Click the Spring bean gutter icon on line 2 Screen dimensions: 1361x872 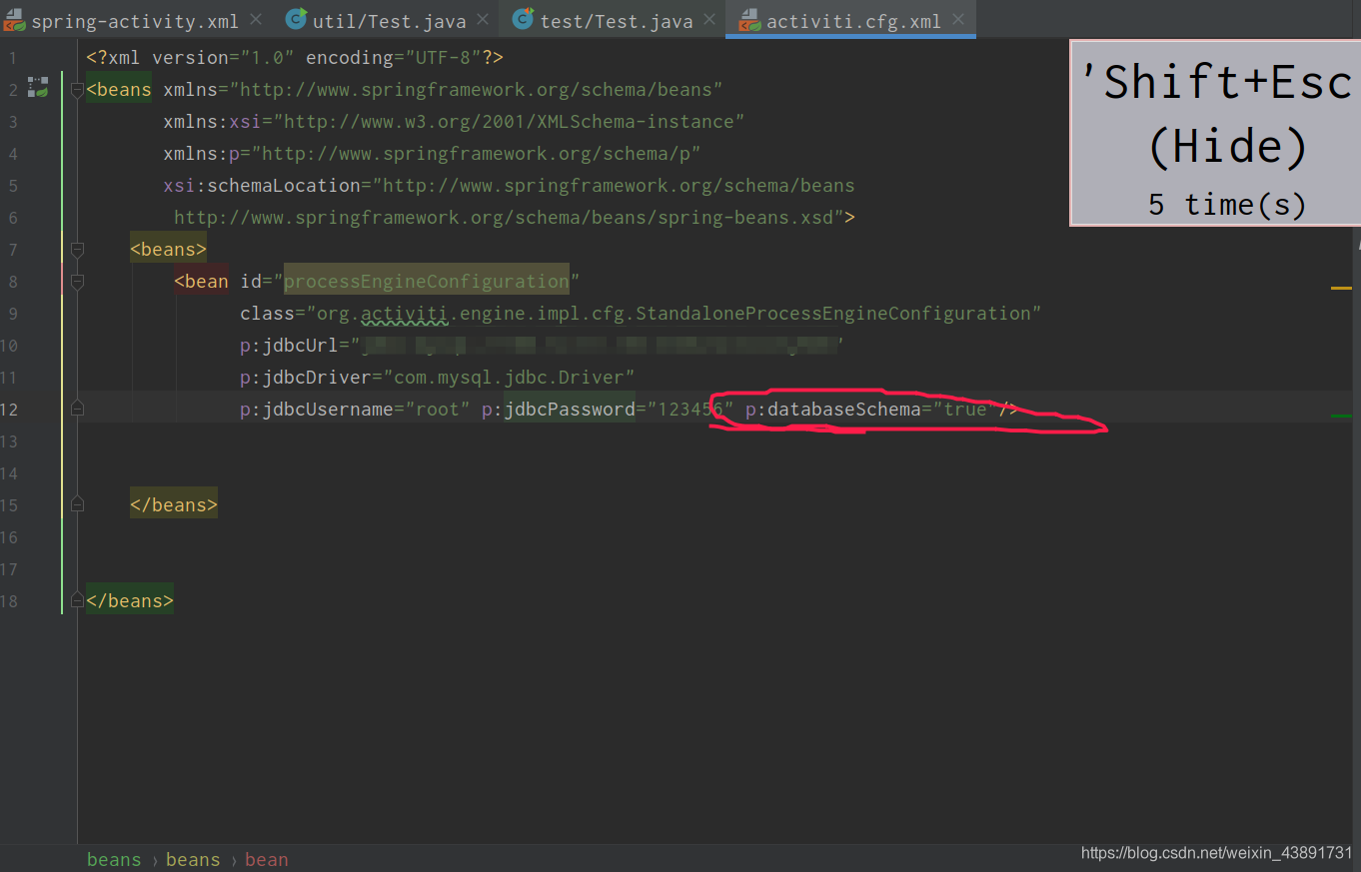(38, 88)
